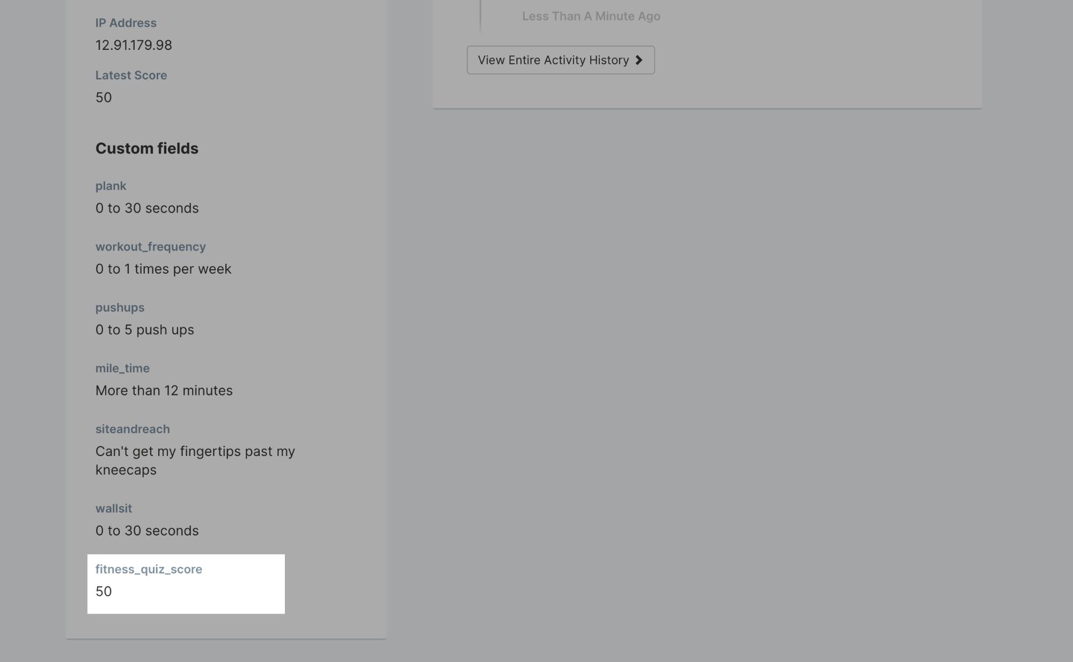Select 0 to 5 push ups value

click(145, 330)
